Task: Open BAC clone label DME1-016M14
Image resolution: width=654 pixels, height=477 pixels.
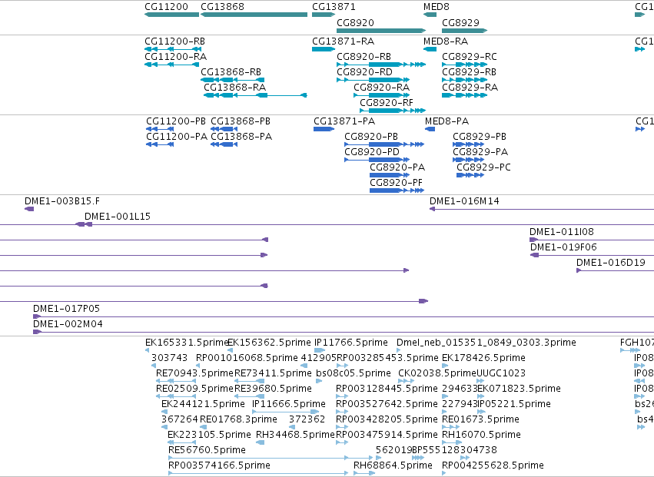Action: click(464, 201)
